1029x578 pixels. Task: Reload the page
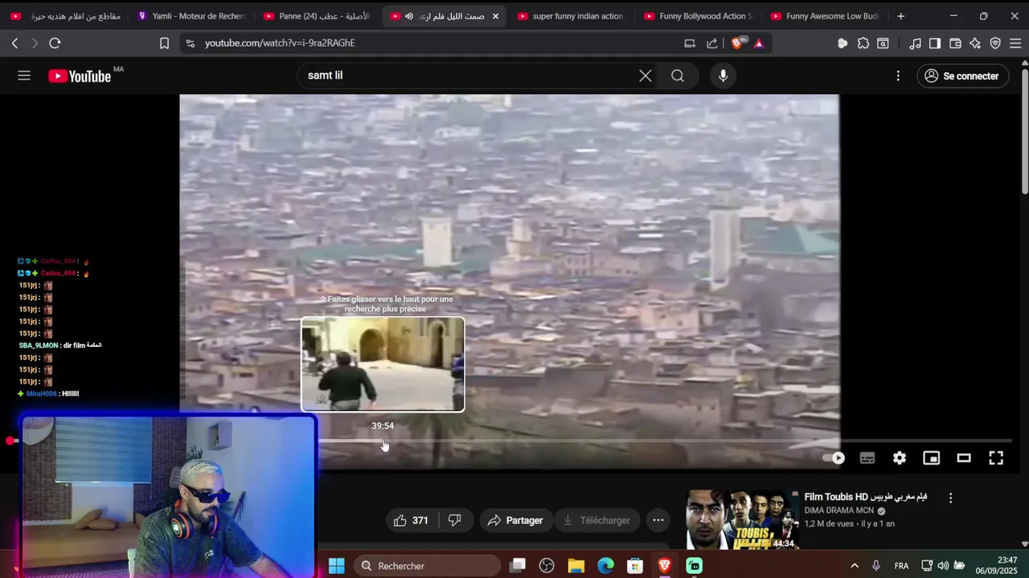point(55,43)
